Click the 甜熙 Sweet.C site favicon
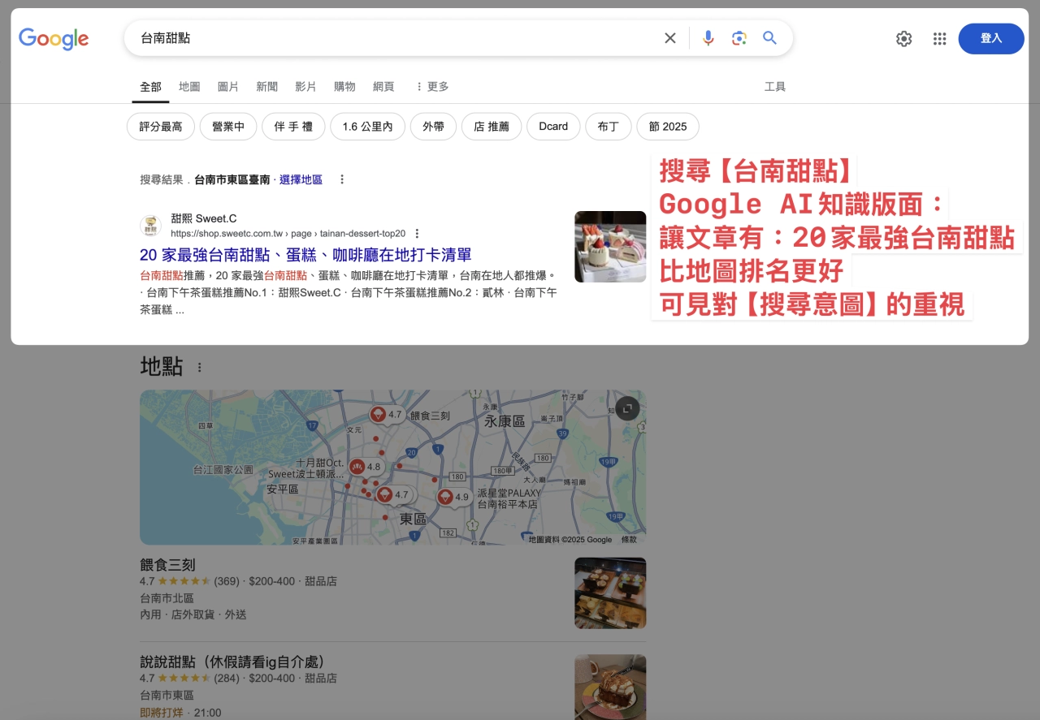 (150, 226)
